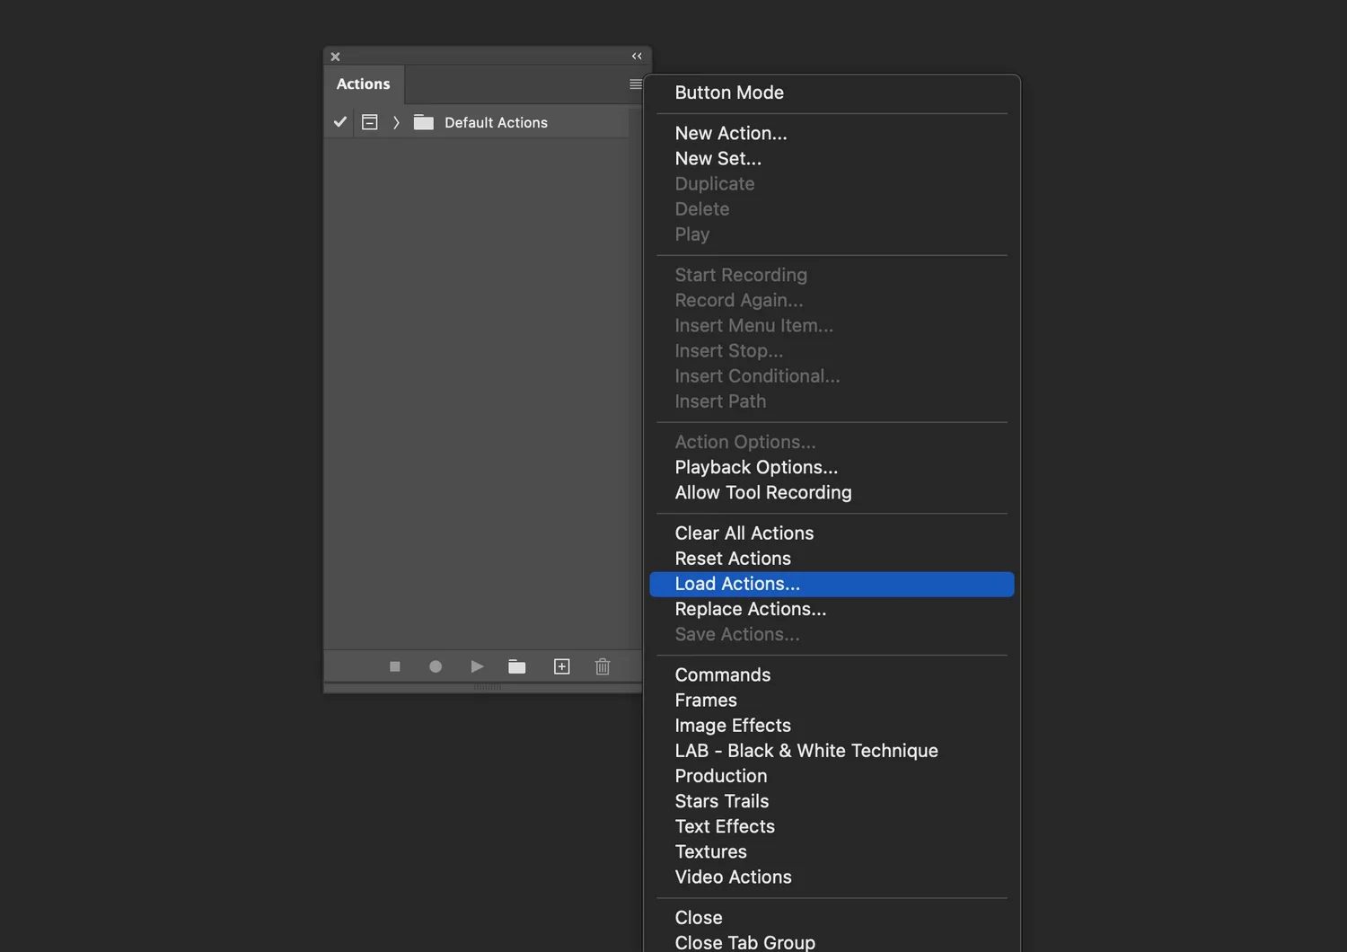Click the Delete menu item
This screenshot has height=952, width=1347.
click(x=832, y=208)
